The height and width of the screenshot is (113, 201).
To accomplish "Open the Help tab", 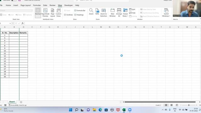I will click(77, 5).
